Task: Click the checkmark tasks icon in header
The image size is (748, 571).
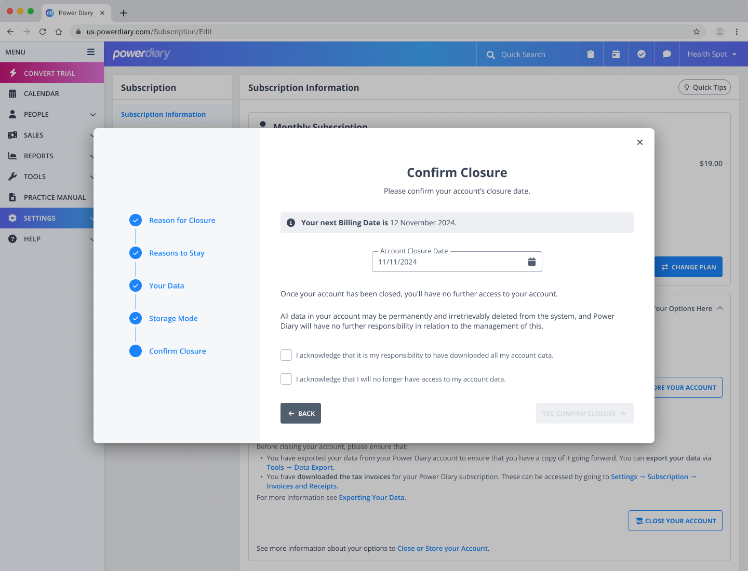Action: tap(642, 54)
